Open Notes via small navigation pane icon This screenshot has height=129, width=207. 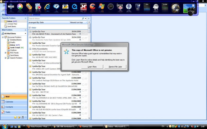(x=15, y=117)
